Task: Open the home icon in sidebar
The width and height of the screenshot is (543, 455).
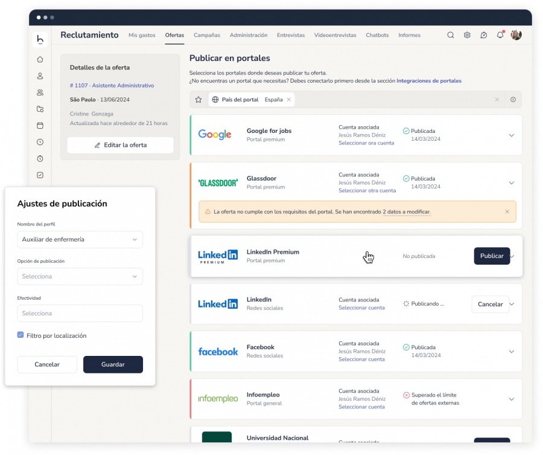Action: [x=40, y=59]
